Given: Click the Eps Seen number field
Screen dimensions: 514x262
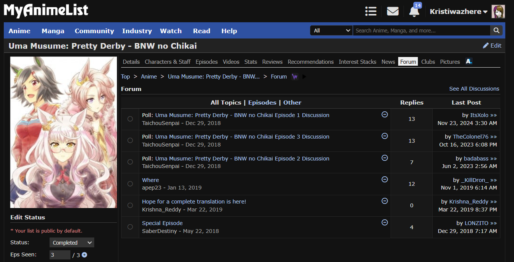Looking at the screenshot, I should (60, 255).
